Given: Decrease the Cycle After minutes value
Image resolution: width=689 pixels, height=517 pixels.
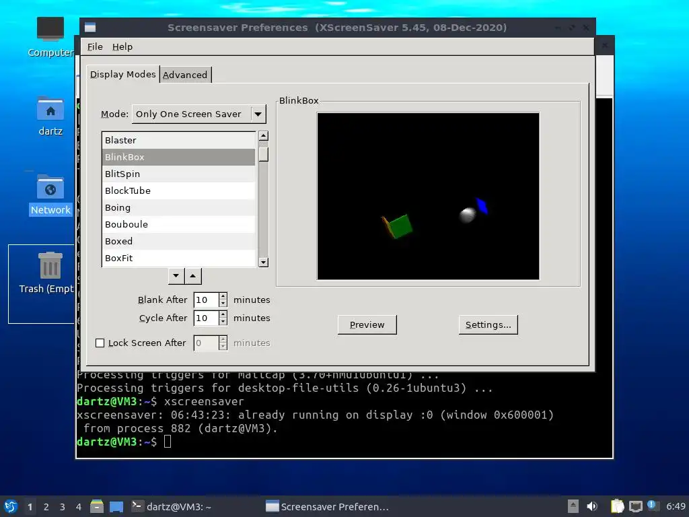Looking at the screenshot, I should tap(223, 321).
